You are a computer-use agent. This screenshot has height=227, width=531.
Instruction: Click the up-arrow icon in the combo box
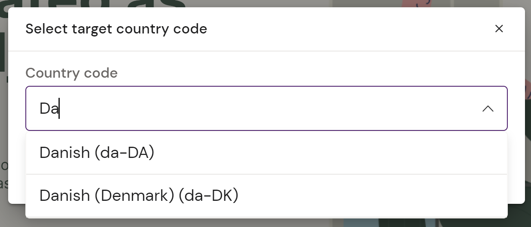coord(488,109)
